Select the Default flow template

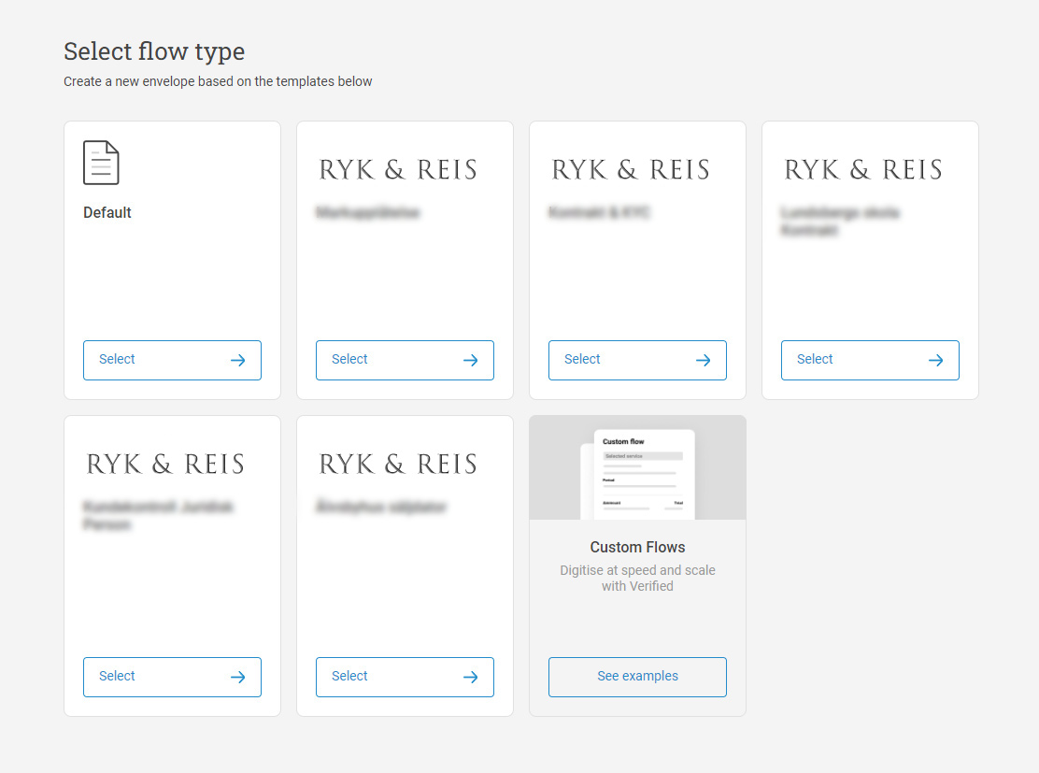point(172,360)
